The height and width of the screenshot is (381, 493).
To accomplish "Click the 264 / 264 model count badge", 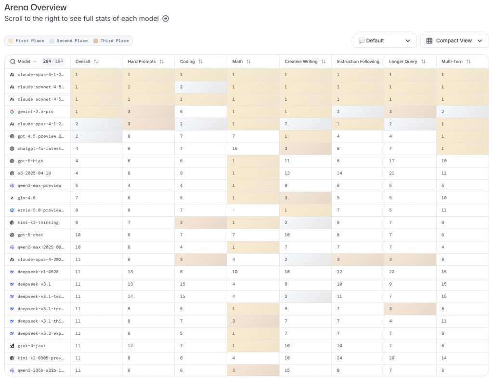I will [53, 62].
